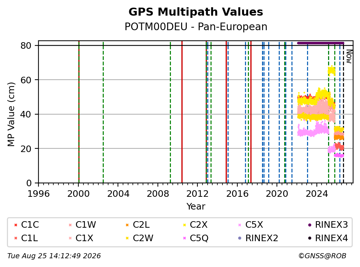This screenshot has width=360, height=267.
Task: Click the C1W pink legend marker
Action: (70, 225)
